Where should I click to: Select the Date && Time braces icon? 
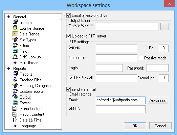15,120
